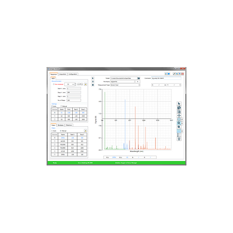Click the Ready status bar text
The image size is (233, 233).
pyautogui.click(x=55, y=163)
